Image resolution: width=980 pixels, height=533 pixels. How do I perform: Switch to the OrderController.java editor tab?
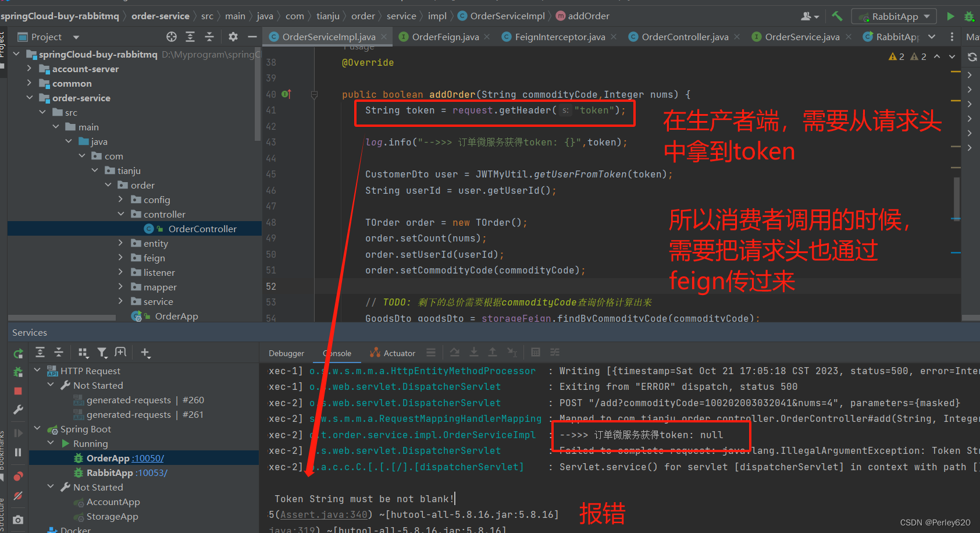pyautogui.click(x=685, y=37)
